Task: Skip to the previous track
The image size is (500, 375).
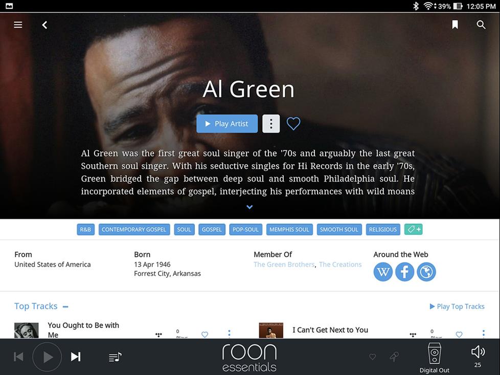Action: (18, 357)
